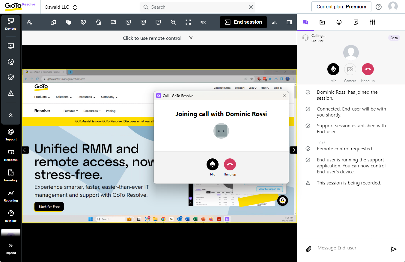Hang up the call in right panel
The image size is (405, 262).
368,69
